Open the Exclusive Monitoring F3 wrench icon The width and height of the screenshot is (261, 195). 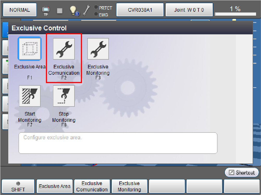point(98,49)
